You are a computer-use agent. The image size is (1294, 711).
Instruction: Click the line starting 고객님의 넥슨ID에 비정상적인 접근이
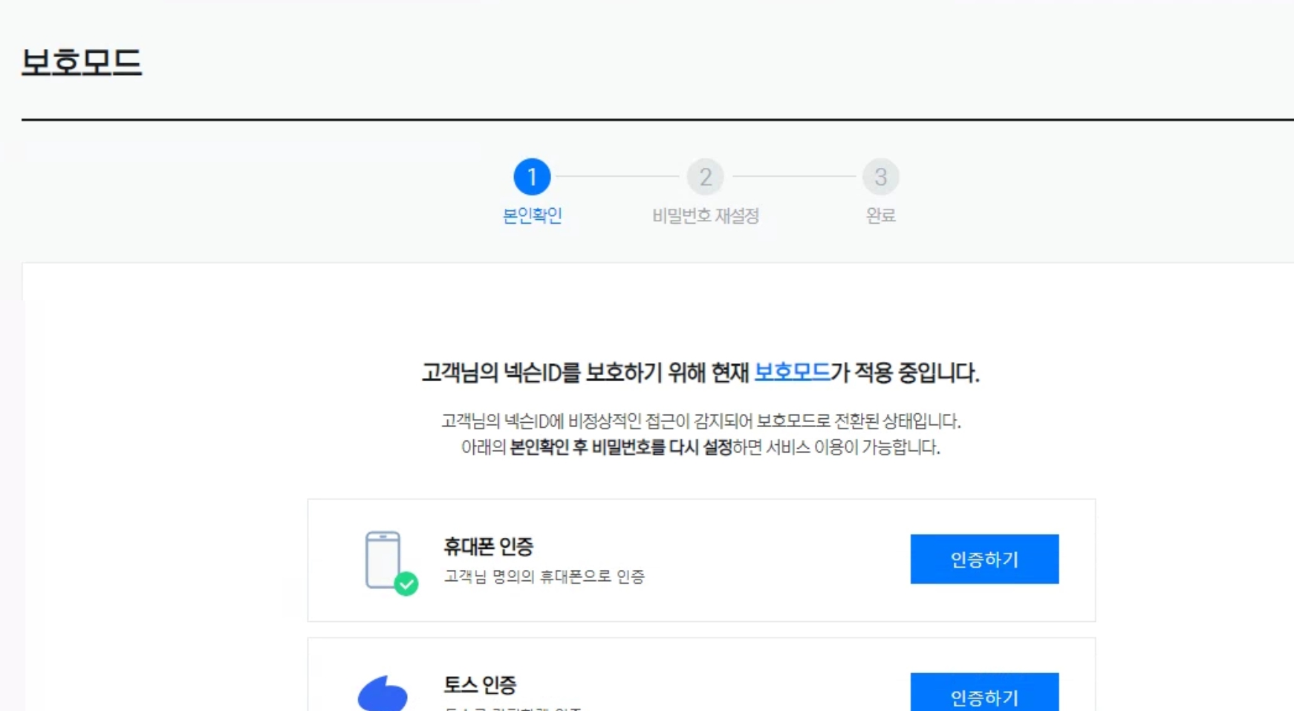[700, 421]
